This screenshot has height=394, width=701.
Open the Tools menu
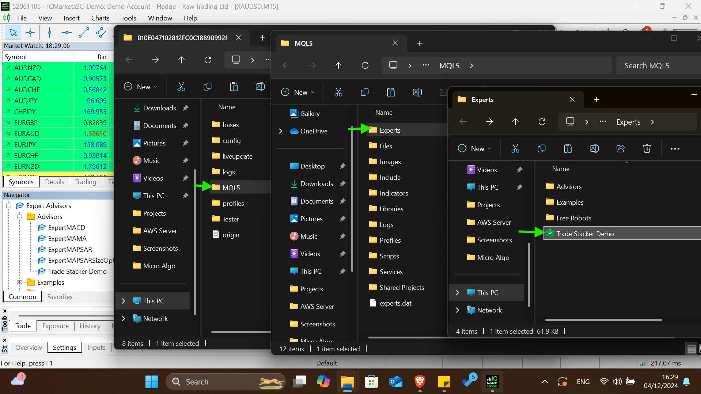tap(129, 18)
